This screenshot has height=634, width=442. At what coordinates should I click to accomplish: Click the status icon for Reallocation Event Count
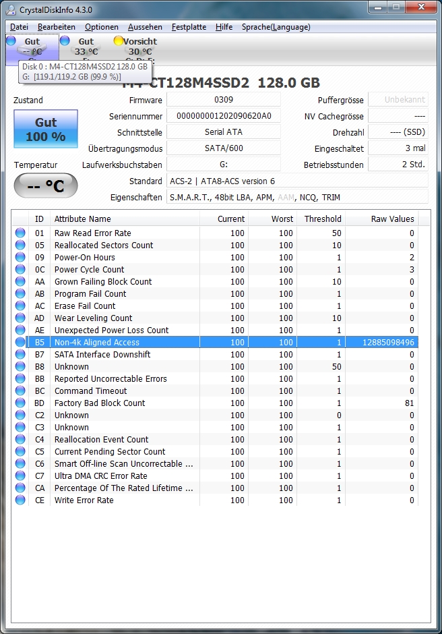coord(20,439)
